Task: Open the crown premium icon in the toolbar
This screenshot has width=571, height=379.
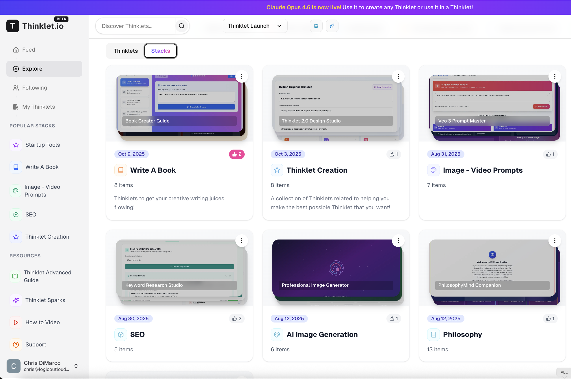Action: pyautogui.click(x=316, y=26)
